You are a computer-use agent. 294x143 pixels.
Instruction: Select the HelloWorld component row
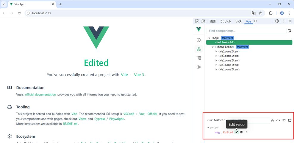(x=249, y=42)
